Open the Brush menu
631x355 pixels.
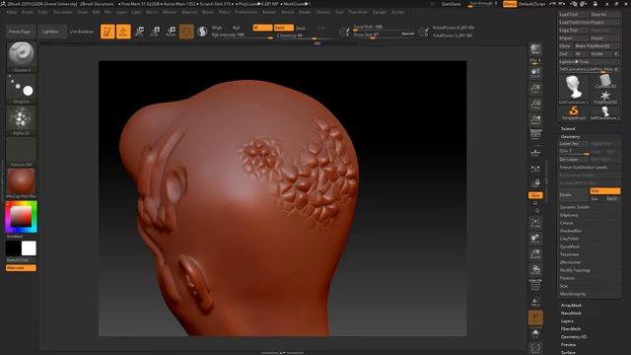tap(28, 12)
